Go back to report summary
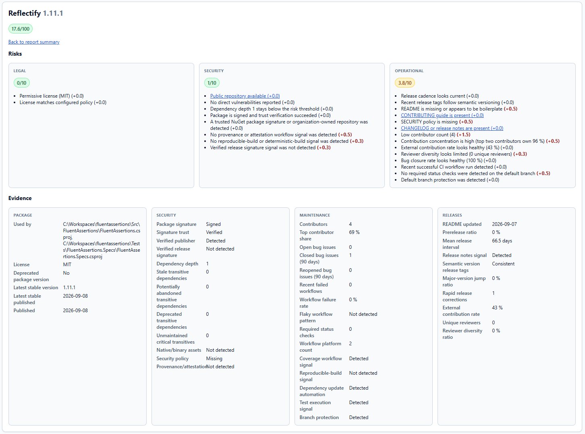The image size is (585, 434). 34,42
